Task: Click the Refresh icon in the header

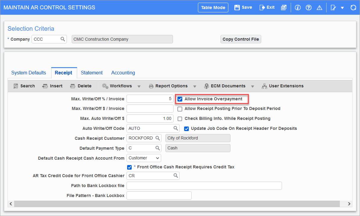Action: (x=353, y=7)
